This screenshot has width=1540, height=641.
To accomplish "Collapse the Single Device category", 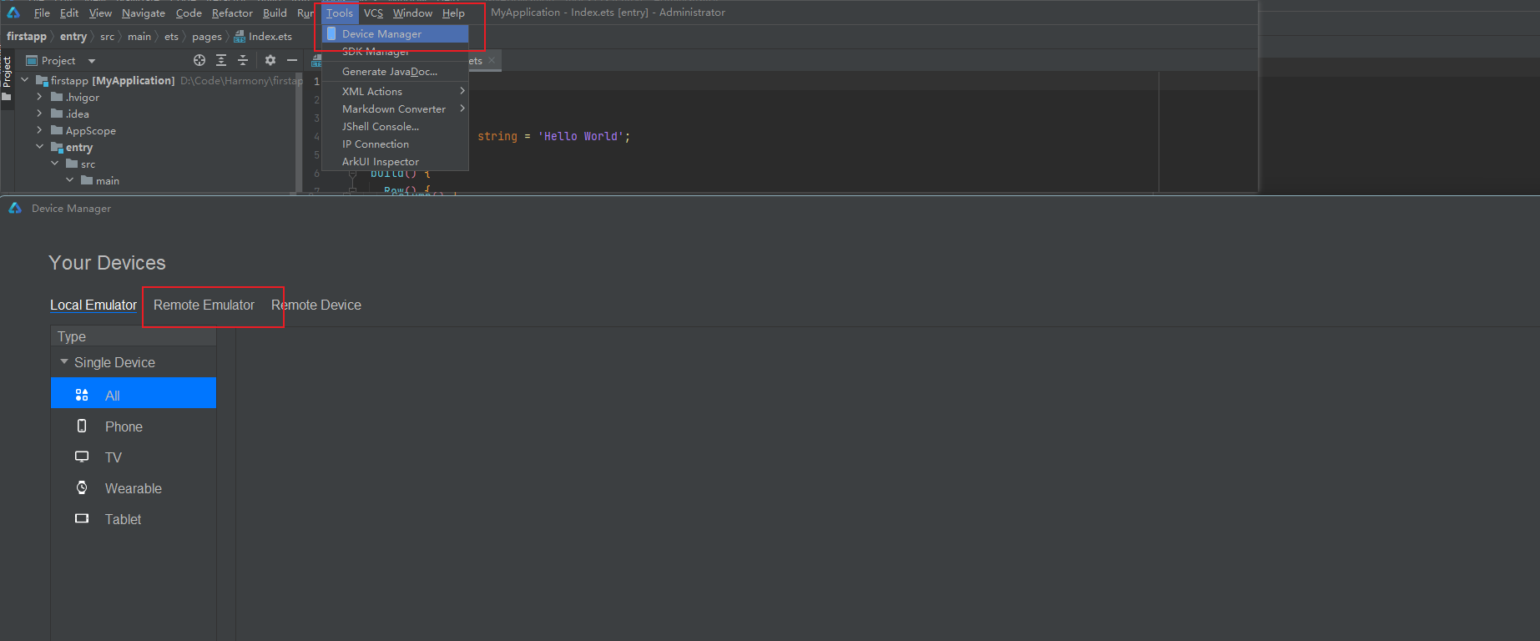I will 64,361.
